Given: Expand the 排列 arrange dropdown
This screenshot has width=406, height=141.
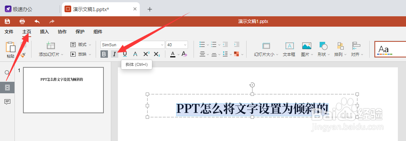Looking at the screenshot, I should (346, 55).
